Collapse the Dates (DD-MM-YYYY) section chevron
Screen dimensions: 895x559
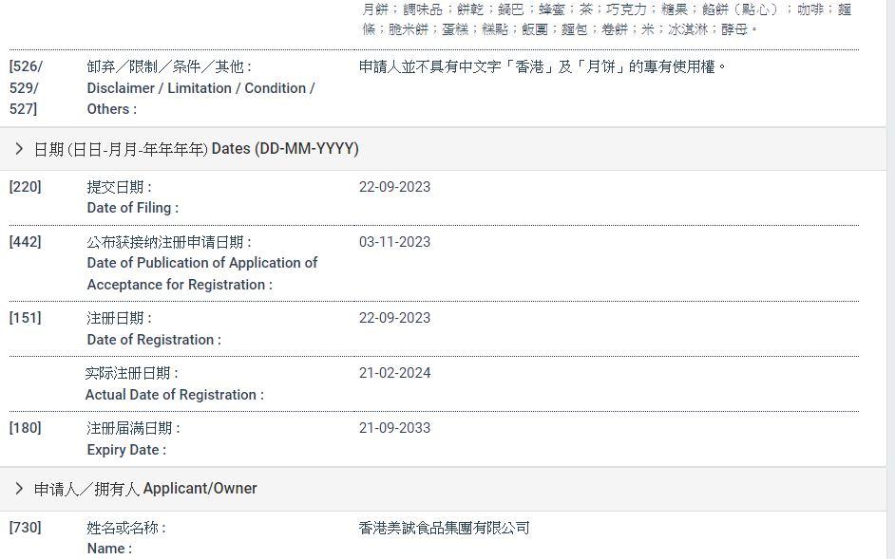click(19, 149)
